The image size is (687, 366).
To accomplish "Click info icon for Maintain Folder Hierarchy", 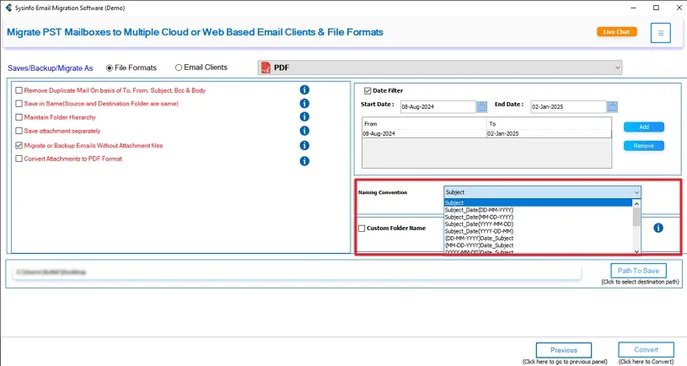I will 304,117.
